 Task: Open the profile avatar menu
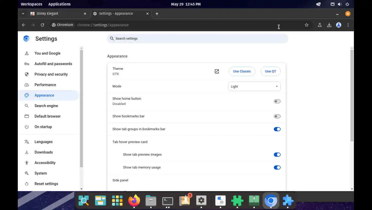(339, 25)
